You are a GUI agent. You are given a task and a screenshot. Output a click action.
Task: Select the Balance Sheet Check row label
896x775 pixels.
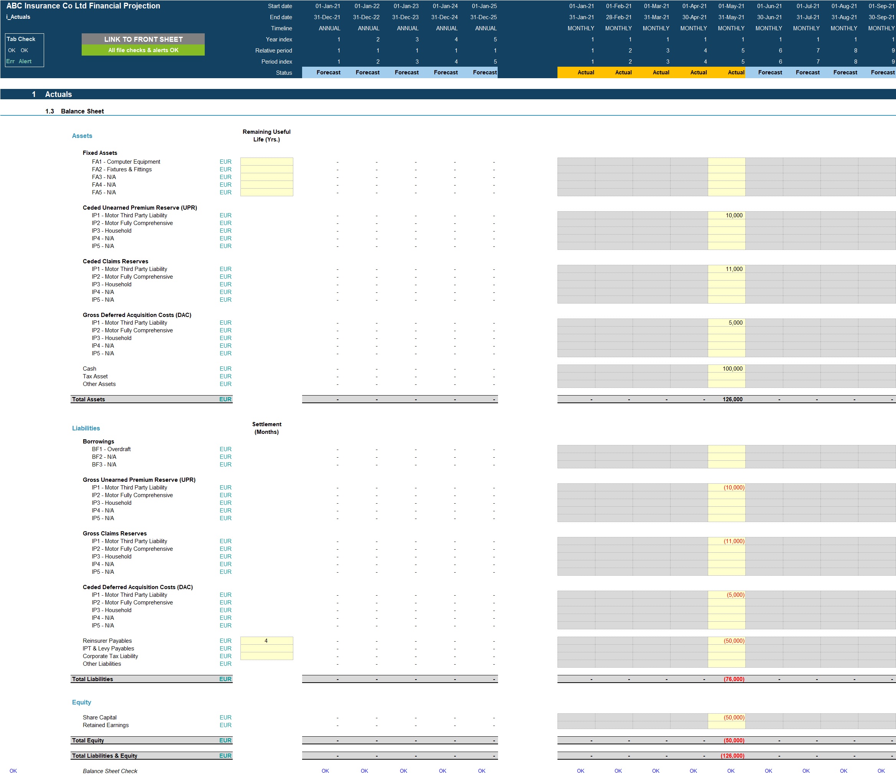click(110, 771)
